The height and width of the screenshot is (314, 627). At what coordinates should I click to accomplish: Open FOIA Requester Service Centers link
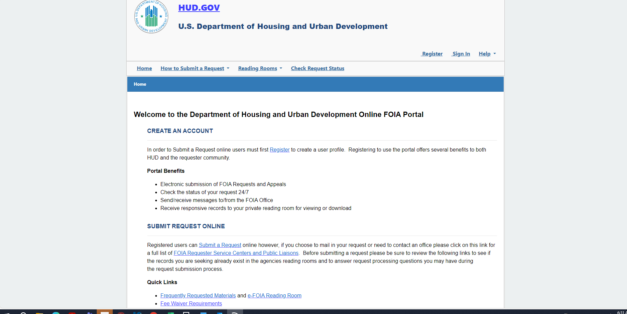pyautogui.click(x=236, y=253)
